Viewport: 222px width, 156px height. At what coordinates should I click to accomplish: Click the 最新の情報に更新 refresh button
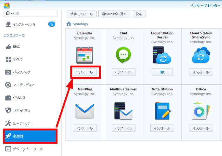[114, 14]
